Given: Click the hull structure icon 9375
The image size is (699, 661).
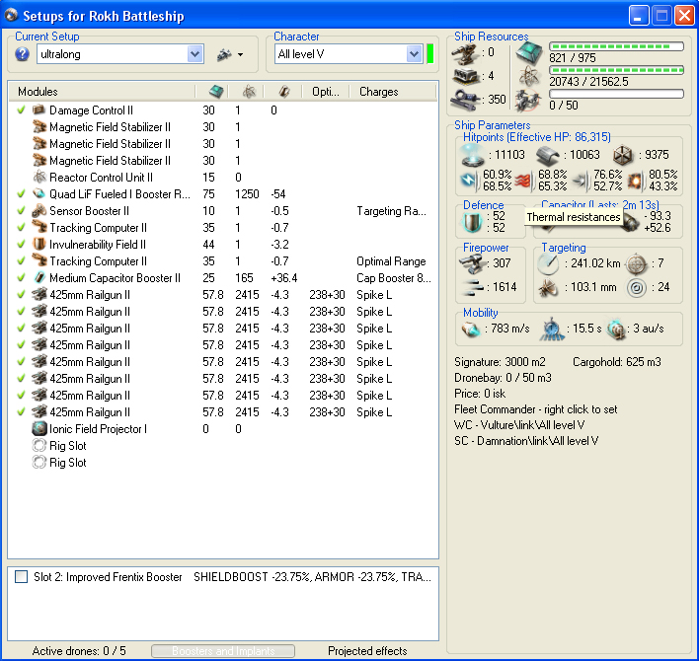Looking at the screenshot, I should click(623, 156).
